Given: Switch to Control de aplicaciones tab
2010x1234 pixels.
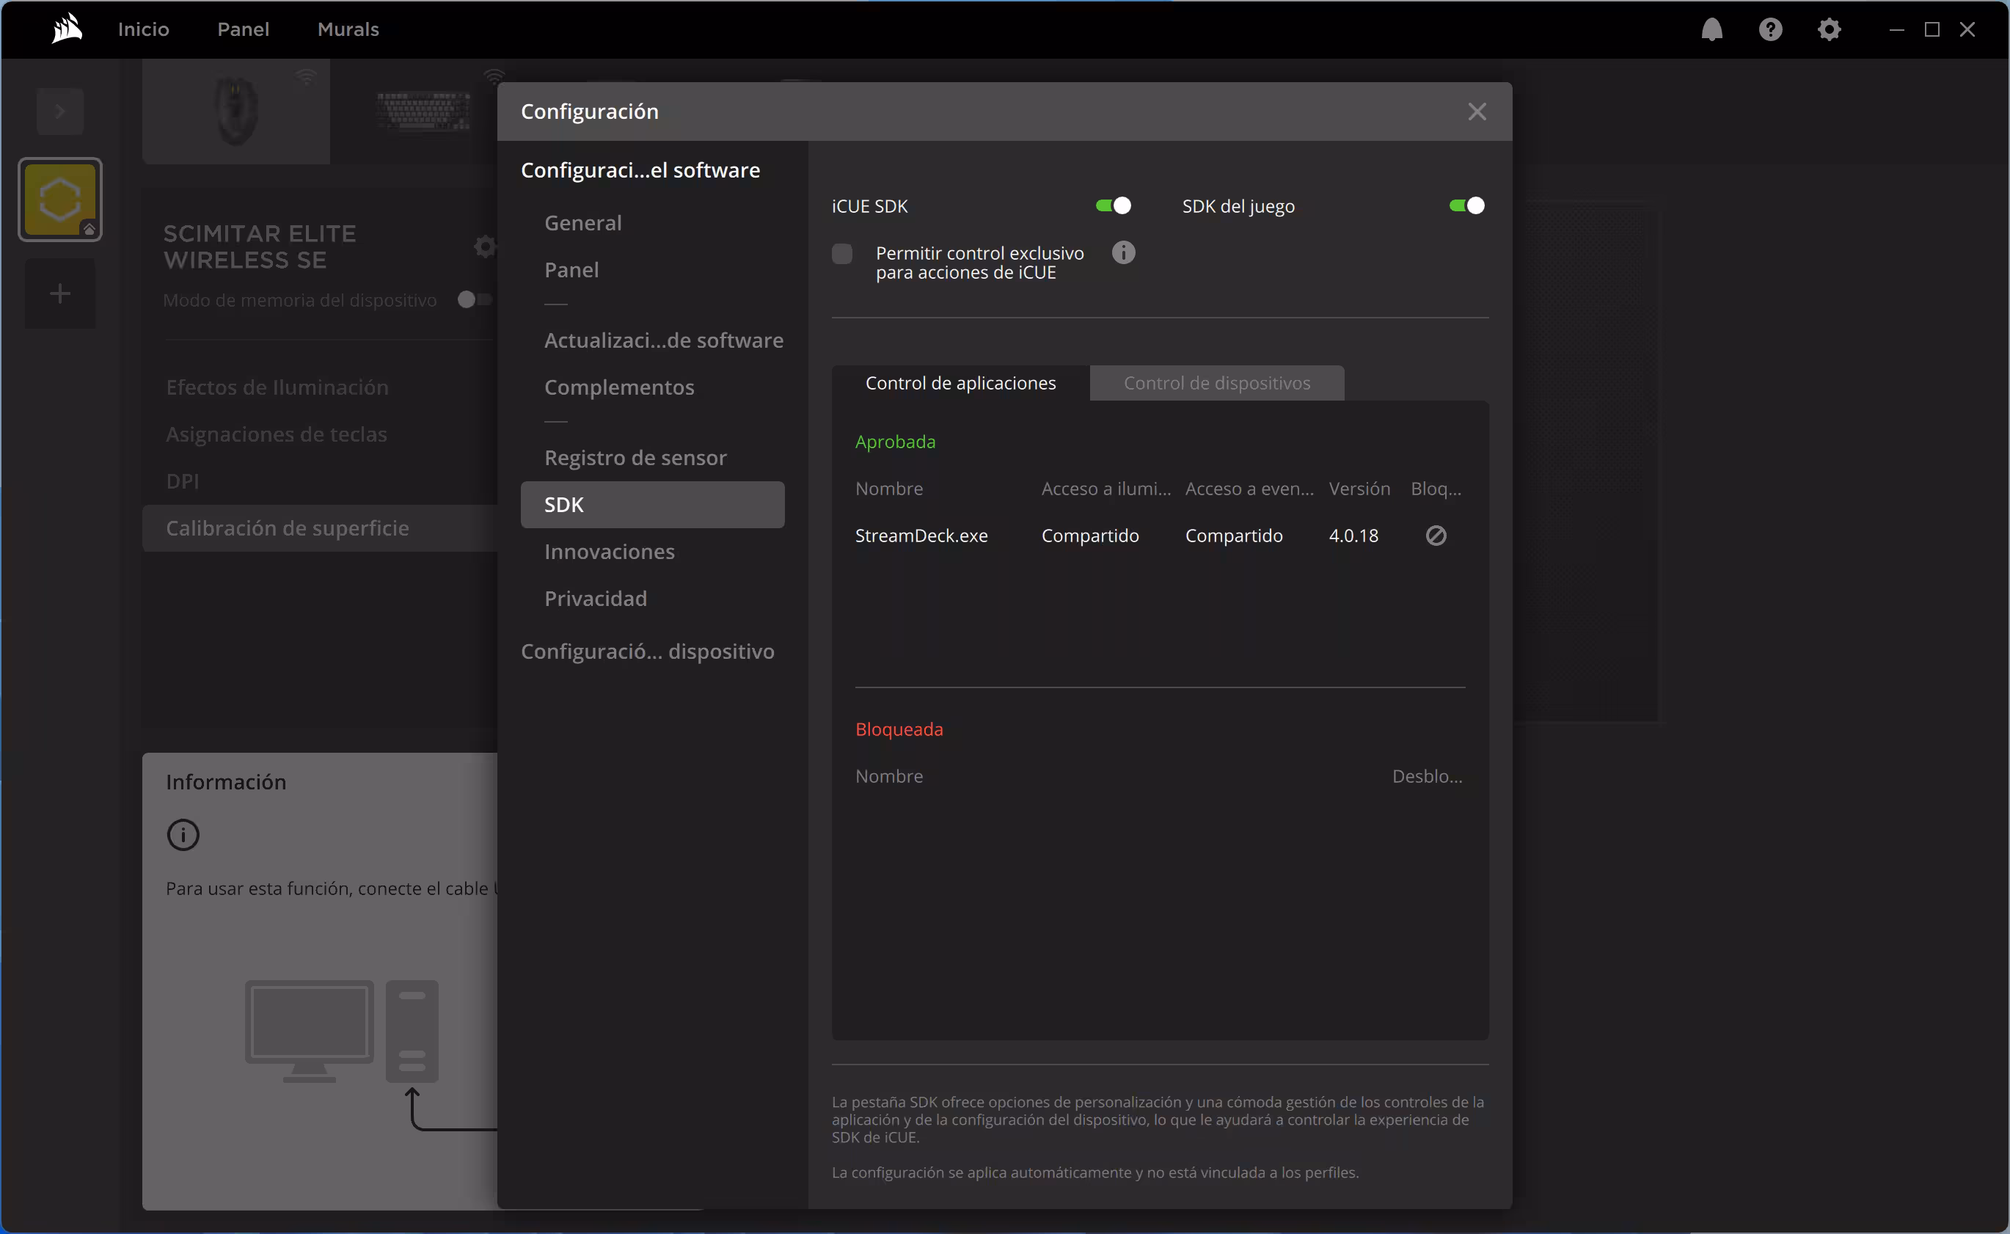Looking at the screenshot, I should click(x=960, y=383).
